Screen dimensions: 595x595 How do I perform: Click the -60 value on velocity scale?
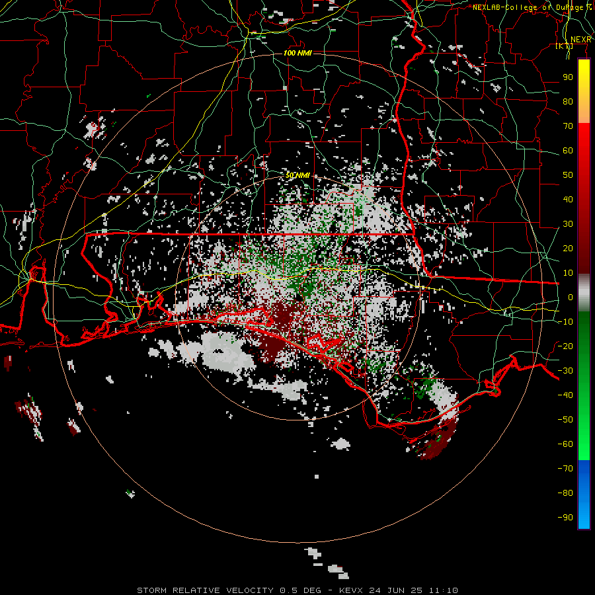coord(565,444)
